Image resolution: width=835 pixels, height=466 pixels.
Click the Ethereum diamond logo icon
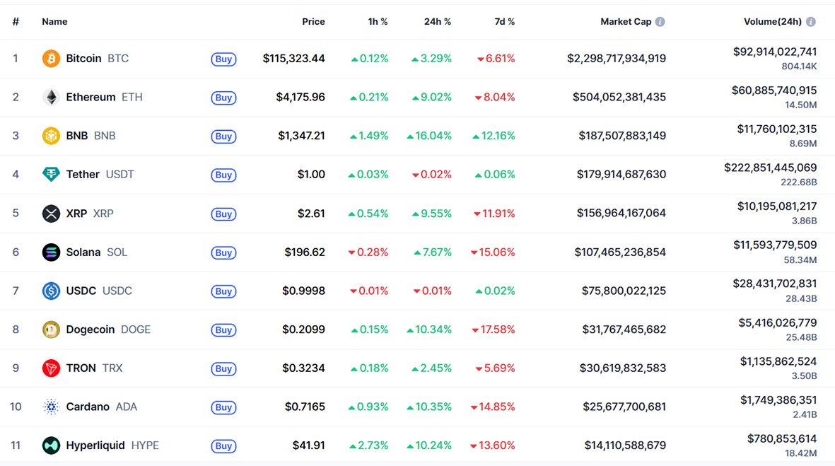[x=51, y=98]
